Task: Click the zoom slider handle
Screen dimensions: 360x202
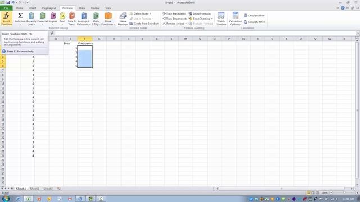Action: 344,193
